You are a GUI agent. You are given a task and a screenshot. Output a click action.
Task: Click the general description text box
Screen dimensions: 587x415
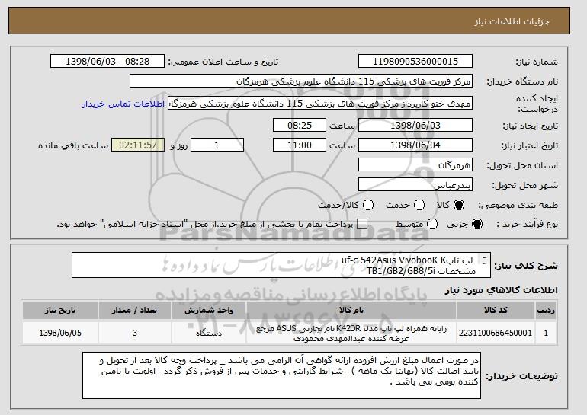(x=281, y=265)
